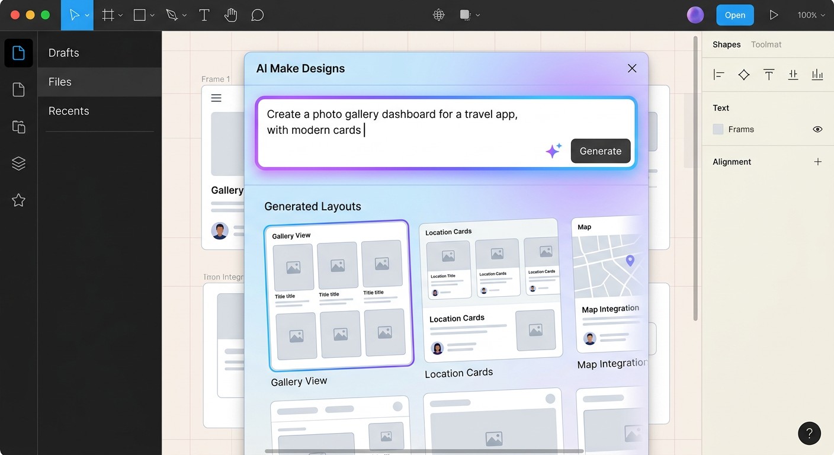Expand the Pen tool options chevron
This screenshot has height=455, width=834.
(184, 15)
